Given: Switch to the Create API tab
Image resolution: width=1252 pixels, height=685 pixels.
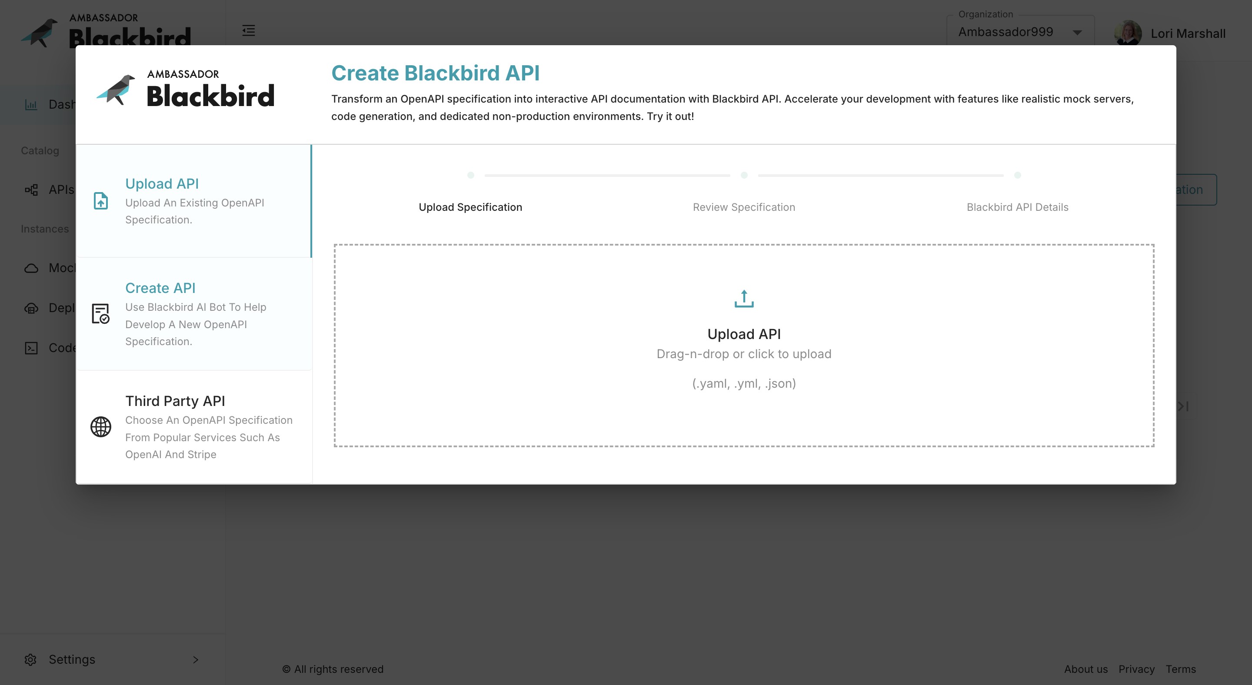Looking at the screenshot, I should 194,314.
